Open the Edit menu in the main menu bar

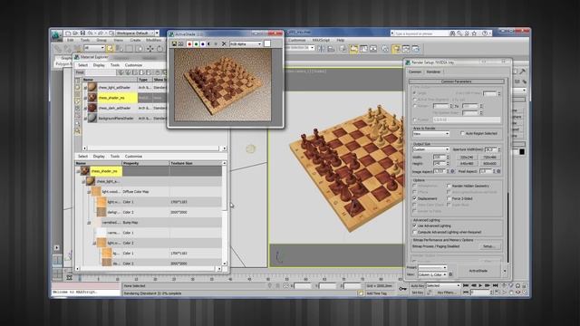(70, 40)
